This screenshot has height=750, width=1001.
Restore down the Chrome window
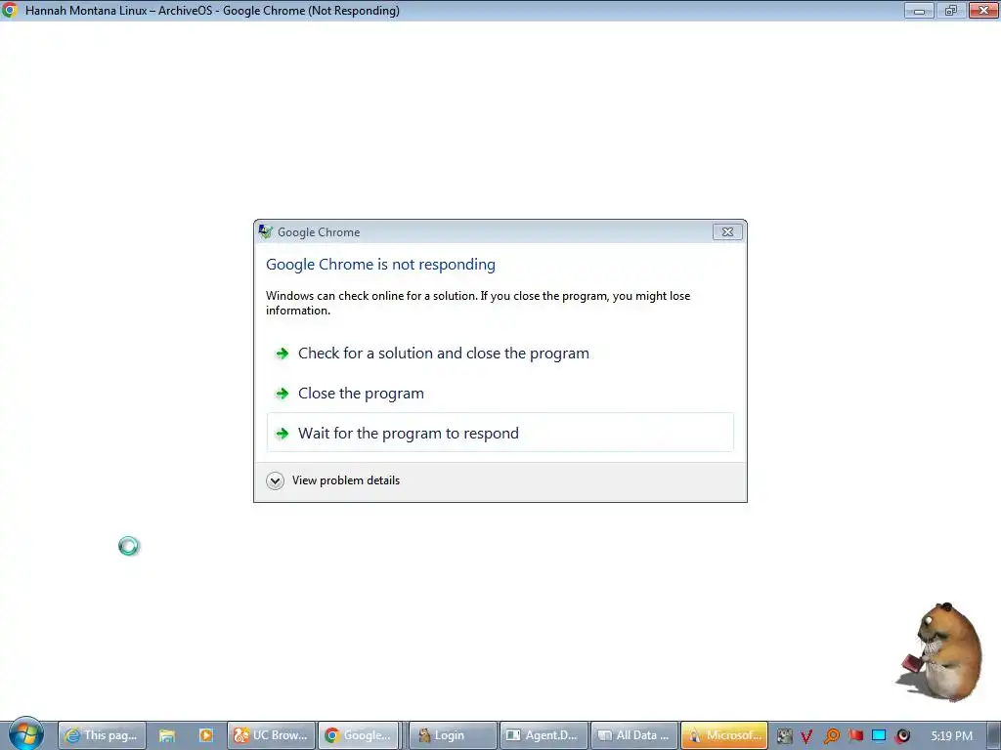tap(950, 10)
